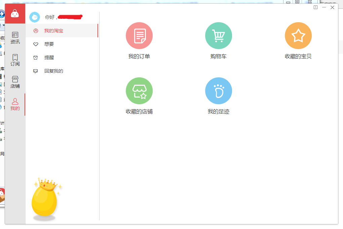The height and width of the screenshot is (229, 343).
Task: Open the 购物车 shopping cart icon
Action: (x=219, y=36)
